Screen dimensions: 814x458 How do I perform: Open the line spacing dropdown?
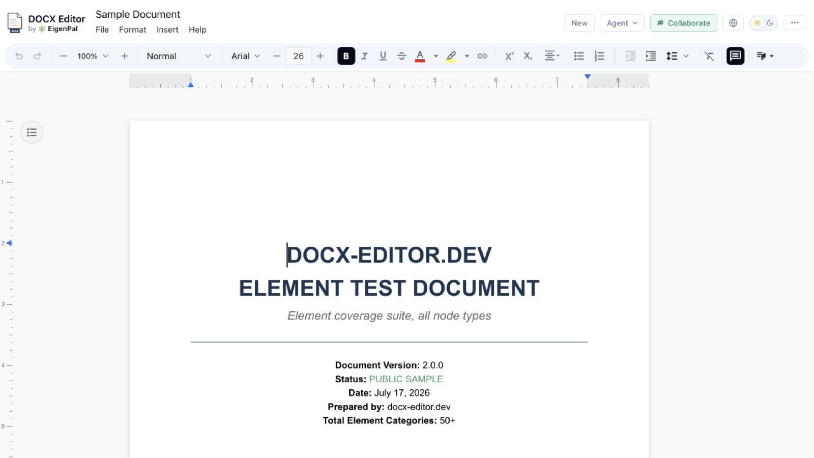[x=677, y=56]
